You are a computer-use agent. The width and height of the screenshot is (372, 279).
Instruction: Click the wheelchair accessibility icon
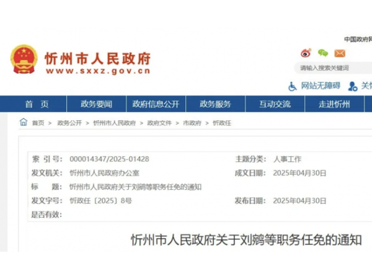pos(293,86)
